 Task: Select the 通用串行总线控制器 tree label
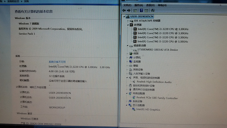[x=144, y=90]
